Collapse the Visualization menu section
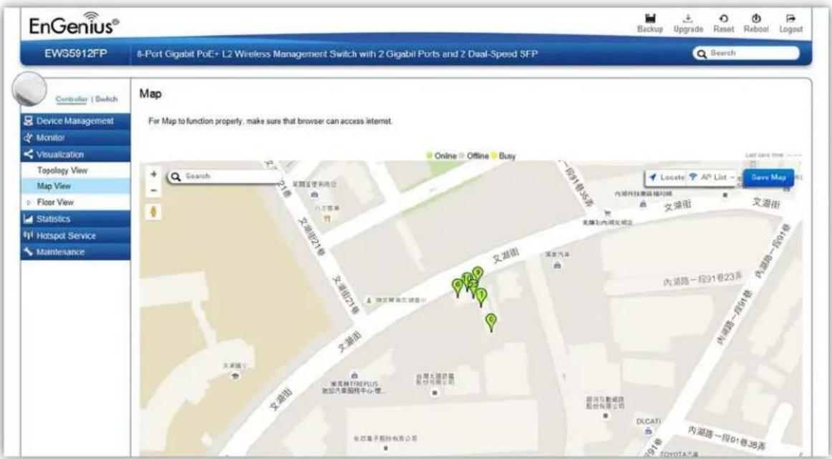The width and height of the screenshot is (832, 459). [75, 154]
